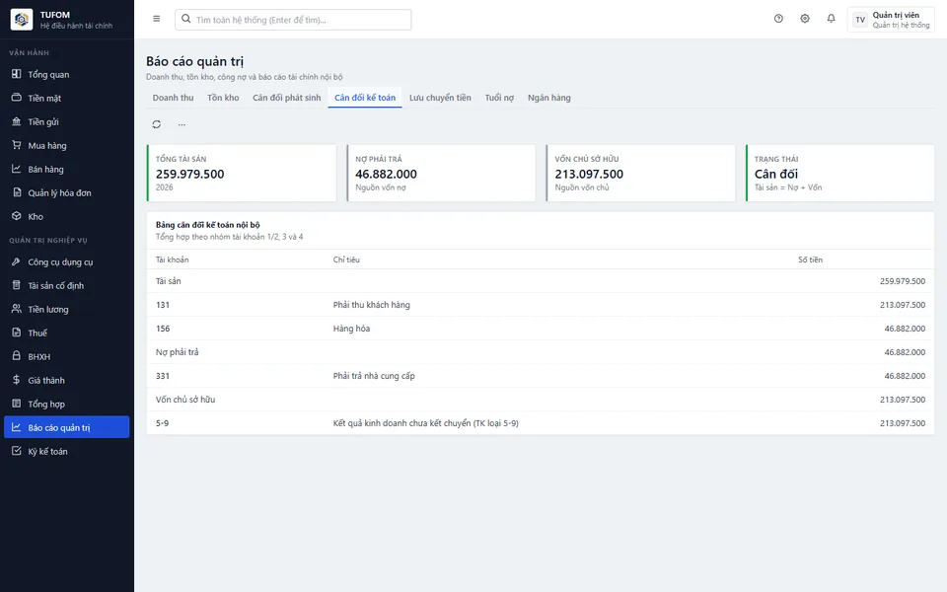Toggle the sidebar hamburger menu icon
This screenshot has width=947, height=592.
point(157,19)
